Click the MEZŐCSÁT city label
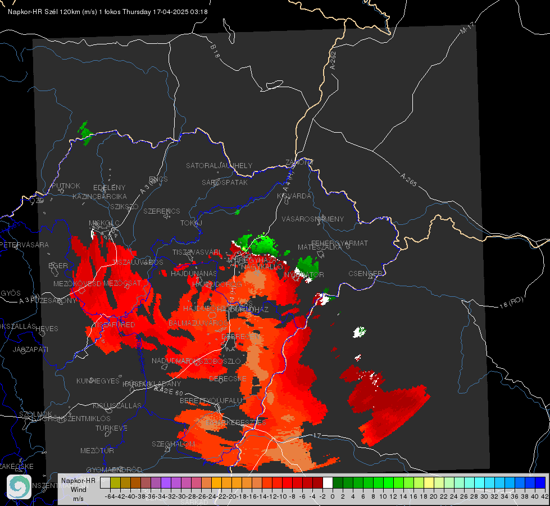 [122, 283]
